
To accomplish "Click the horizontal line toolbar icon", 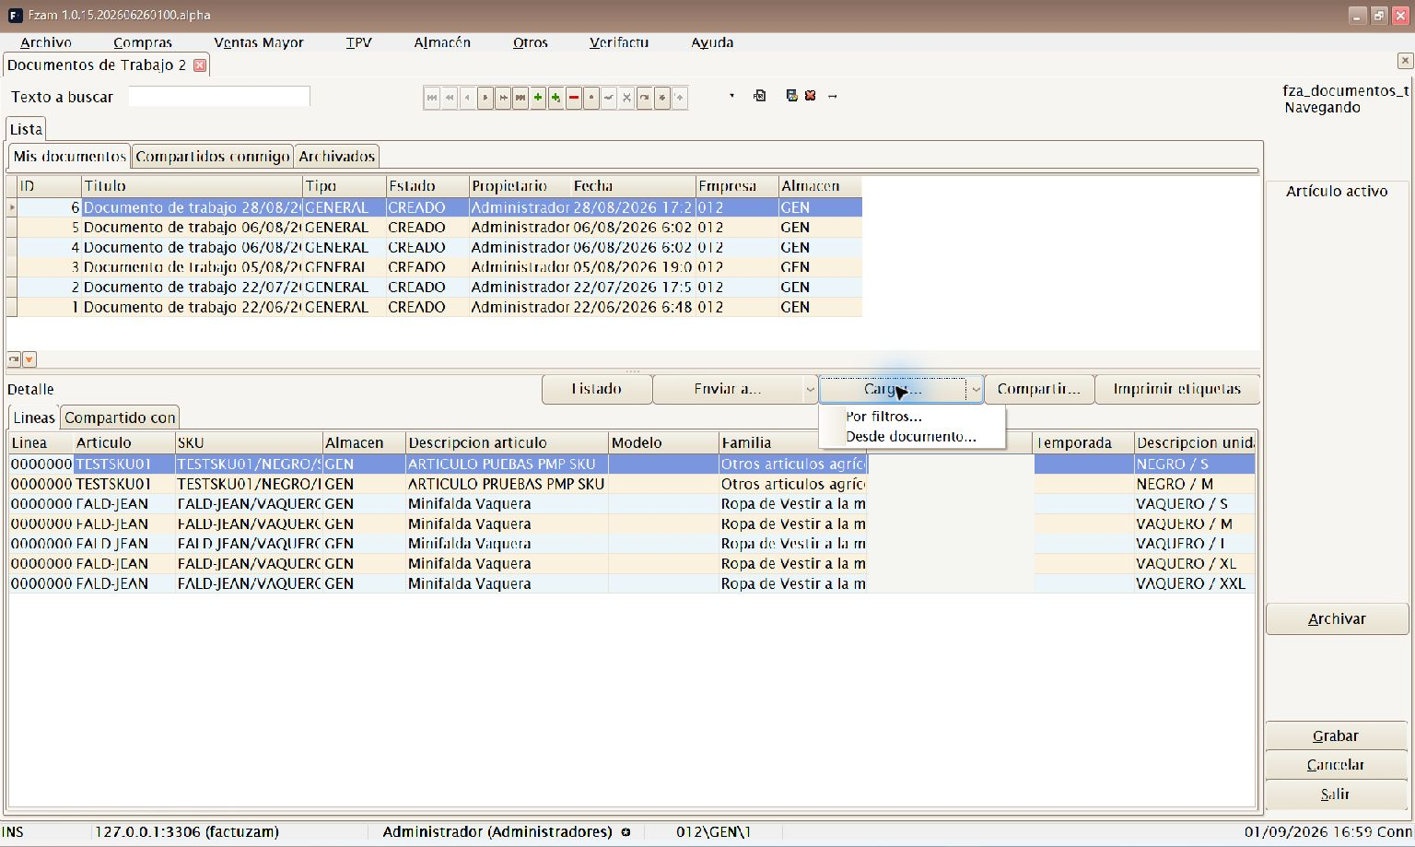I will (x=833, y=96).
